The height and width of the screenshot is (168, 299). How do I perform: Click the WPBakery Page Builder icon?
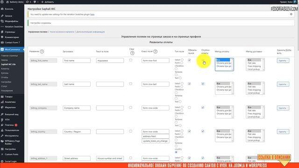[x=2, y=141]
